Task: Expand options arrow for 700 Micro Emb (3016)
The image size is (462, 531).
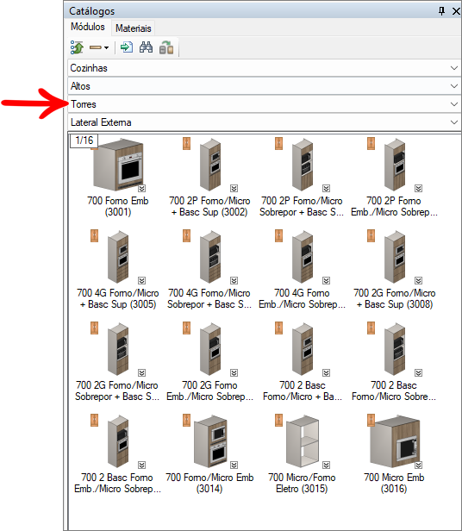Action: pos(419,465)
